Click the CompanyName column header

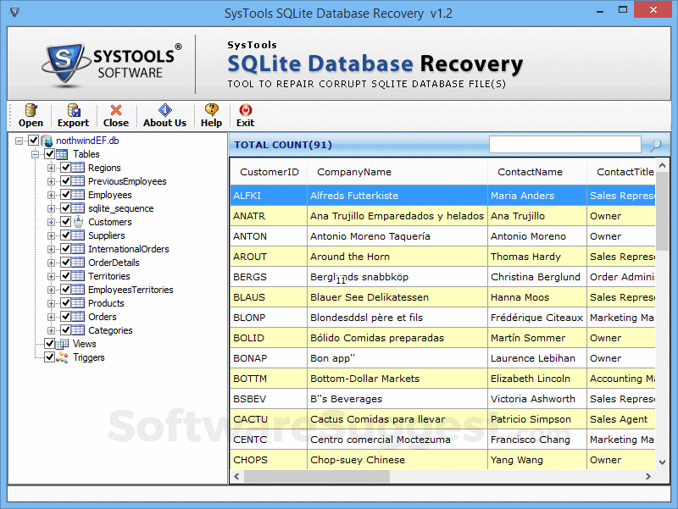point(354,172)
